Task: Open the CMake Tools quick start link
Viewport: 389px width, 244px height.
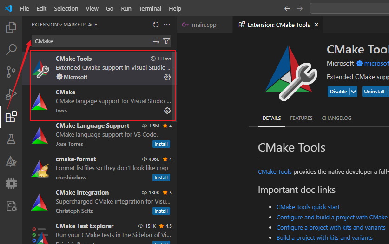Action: pos(308,207)
